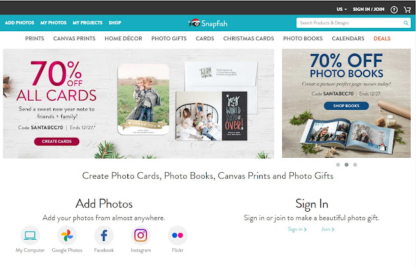The height and width of the screenshot is (267, 416).
Task: Open the Deals menu item
Action: (382, 38)
